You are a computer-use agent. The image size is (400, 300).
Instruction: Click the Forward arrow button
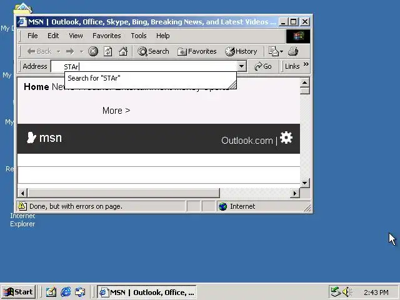[x=69, y=51]
